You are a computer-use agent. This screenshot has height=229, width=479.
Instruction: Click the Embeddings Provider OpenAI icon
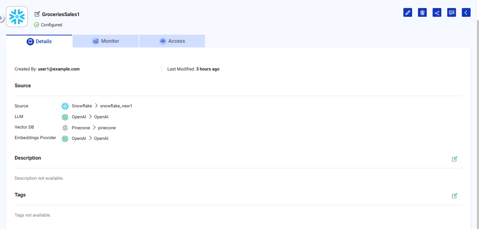point(65,139)
